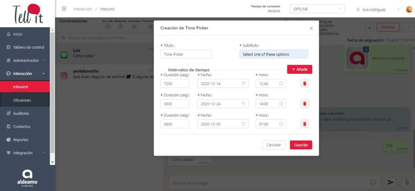Go to Reportes in sidebar
The height and width of the screenshot is (191, 415).
pos(21,139)
